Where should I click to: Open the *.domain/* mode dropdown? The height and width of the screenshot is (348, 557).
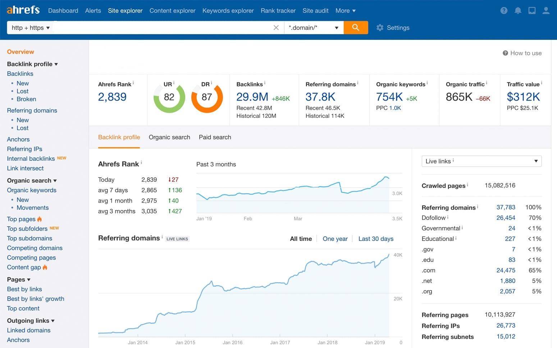(313, 28)
